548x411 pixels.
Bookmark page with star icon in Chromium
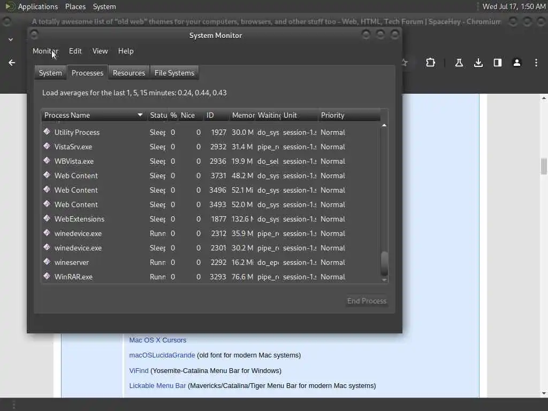405,63
